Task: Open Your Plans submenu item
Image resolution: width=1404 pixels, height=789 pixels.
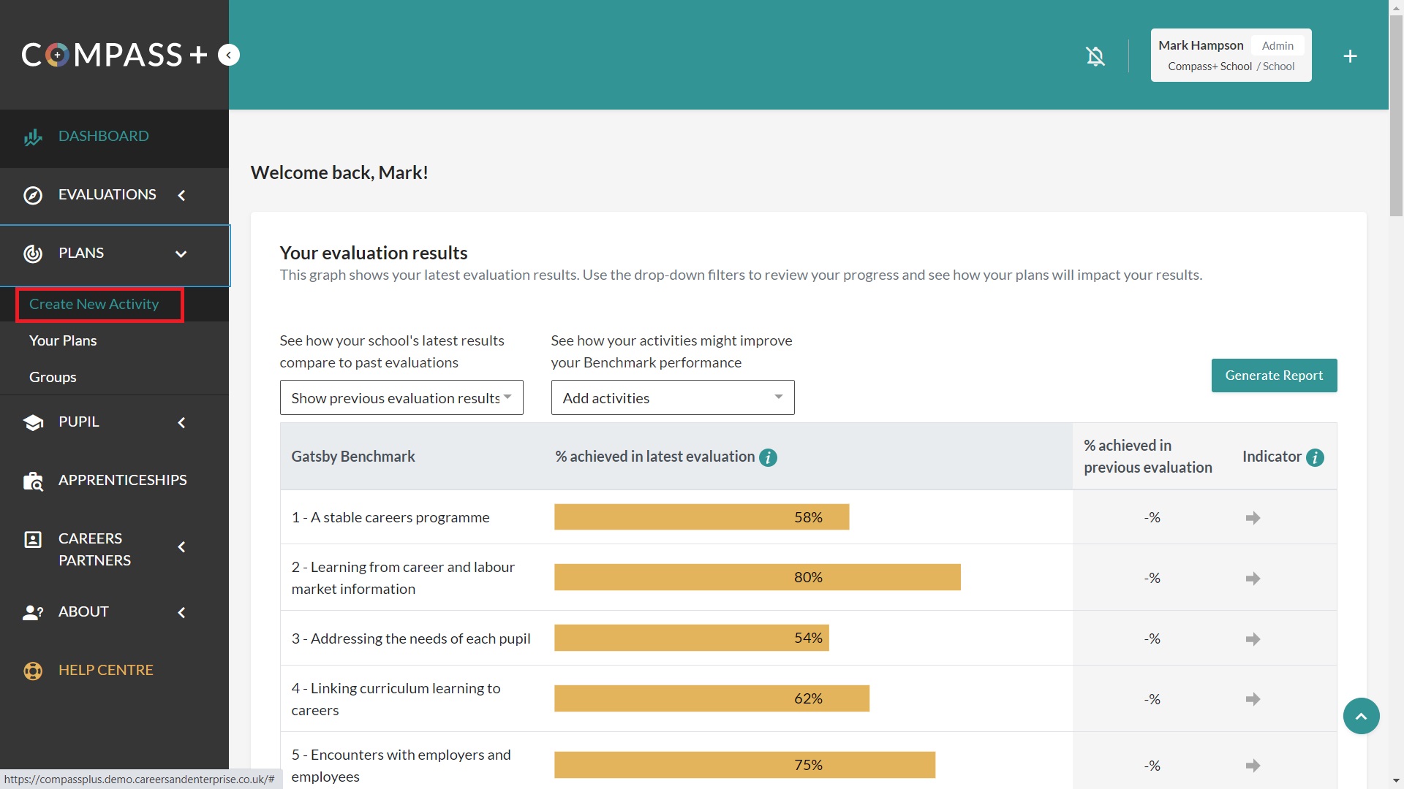Action: (x=63, y=340)
